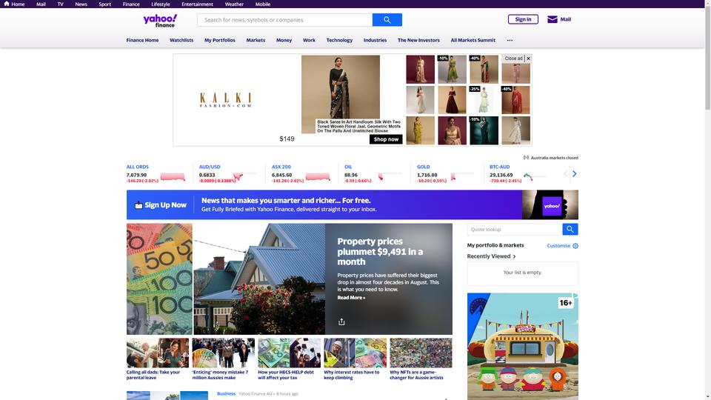
Task: Go to Sport in top bar
Action: 104,4
